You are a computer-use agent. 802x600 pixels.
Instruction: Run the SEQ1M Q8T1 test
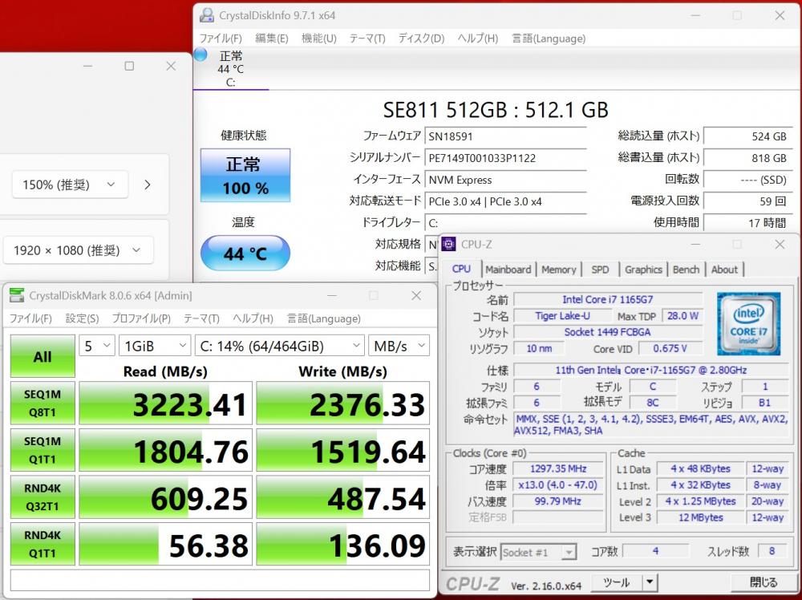tap(43, 405)
